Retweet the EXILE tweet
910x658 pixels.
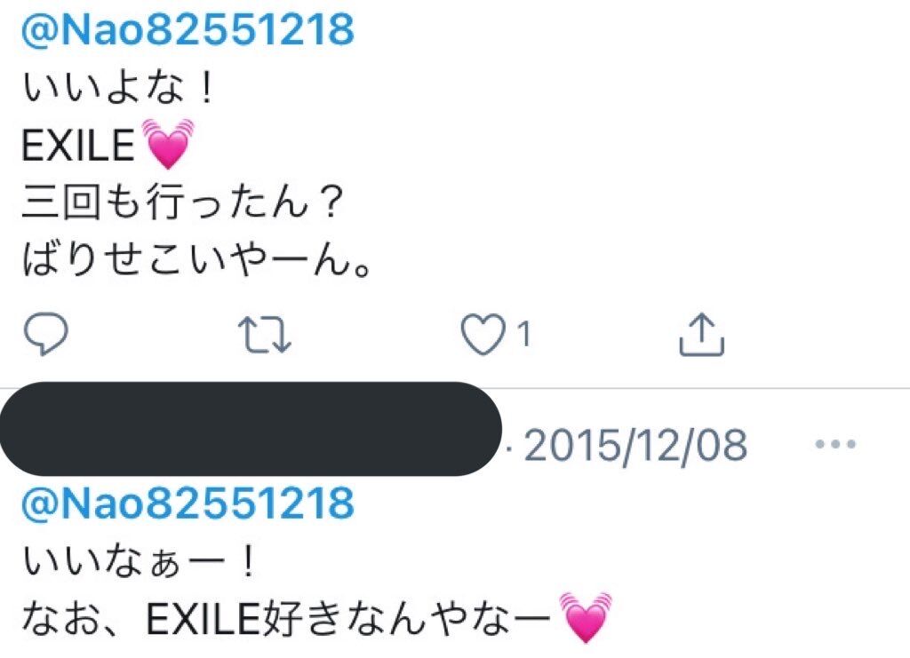click(x=265, y=335)
